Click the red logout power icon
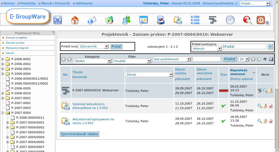 260,20
